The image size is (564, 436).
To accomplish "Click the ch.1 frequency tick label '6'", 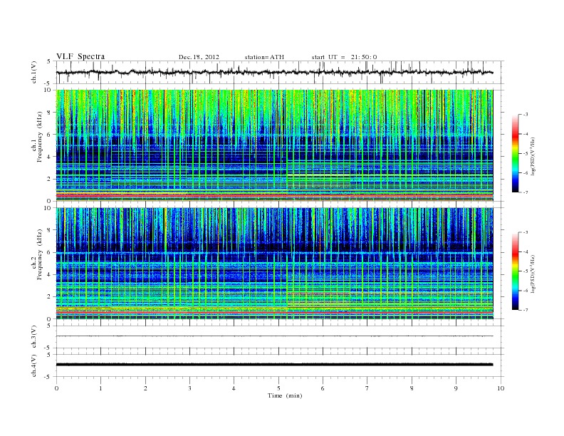I will [50, 135].
